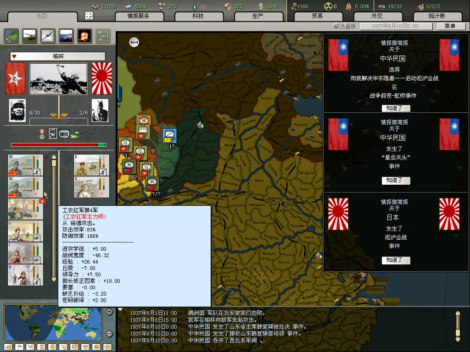The width and height of the screenshot is (470, 352).
Task: Click the fortification bunker modifier icon
Action: 64,134
